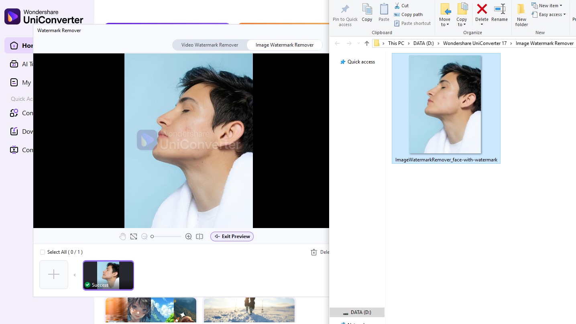Select the ImageWatermarkRemover_face-with-watermark file
Image resolution: width=576 pixels, height=324 pixels.
click(x=446, y=108)
